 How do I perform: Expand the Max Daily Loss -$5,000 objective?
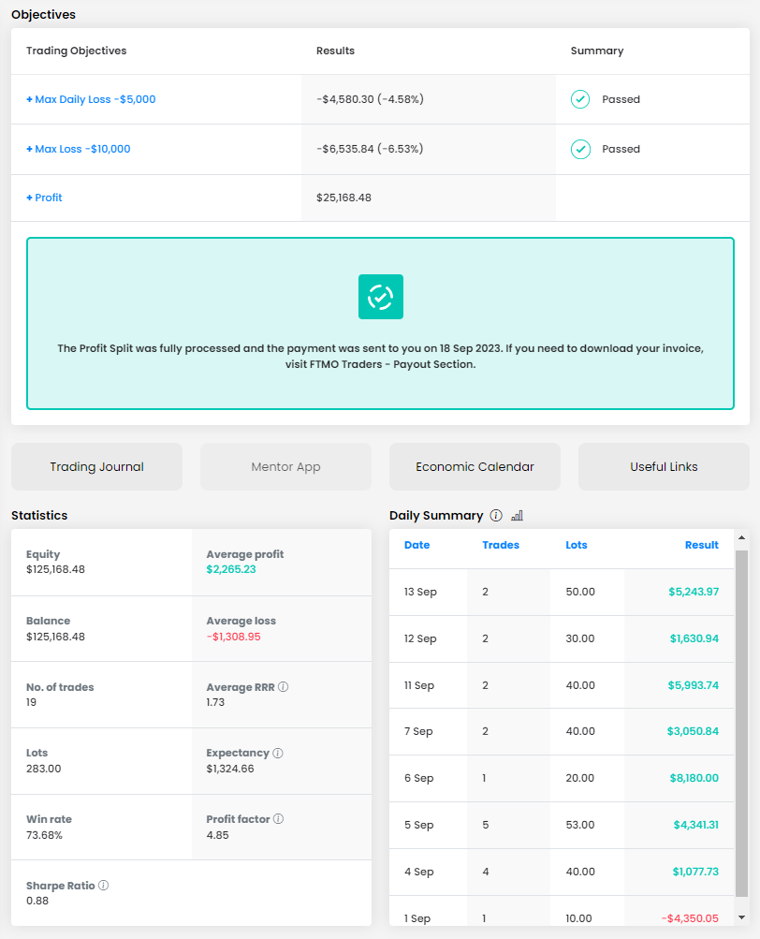91,99
